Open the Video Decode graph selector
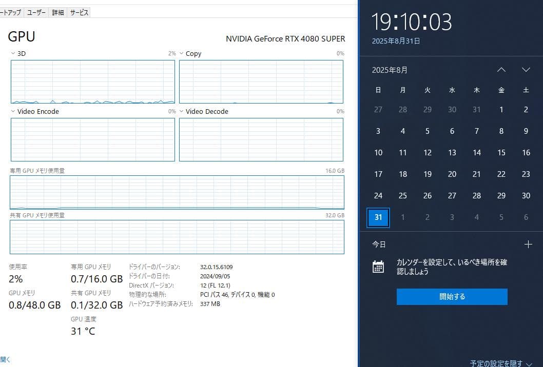This screenshot has height=367, width=543. point(181,111)
